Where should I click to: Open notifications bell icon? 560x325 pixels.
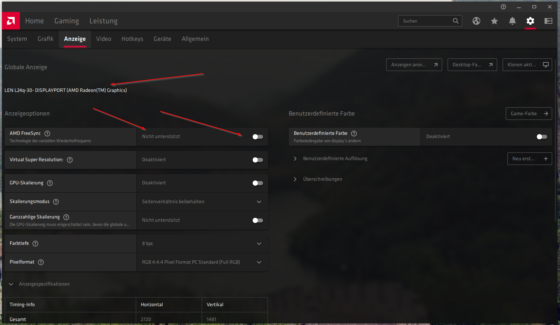512,21
